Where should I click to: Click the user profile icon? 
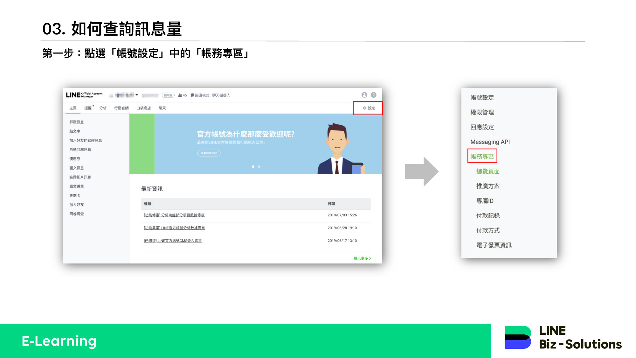click(364, 95)
